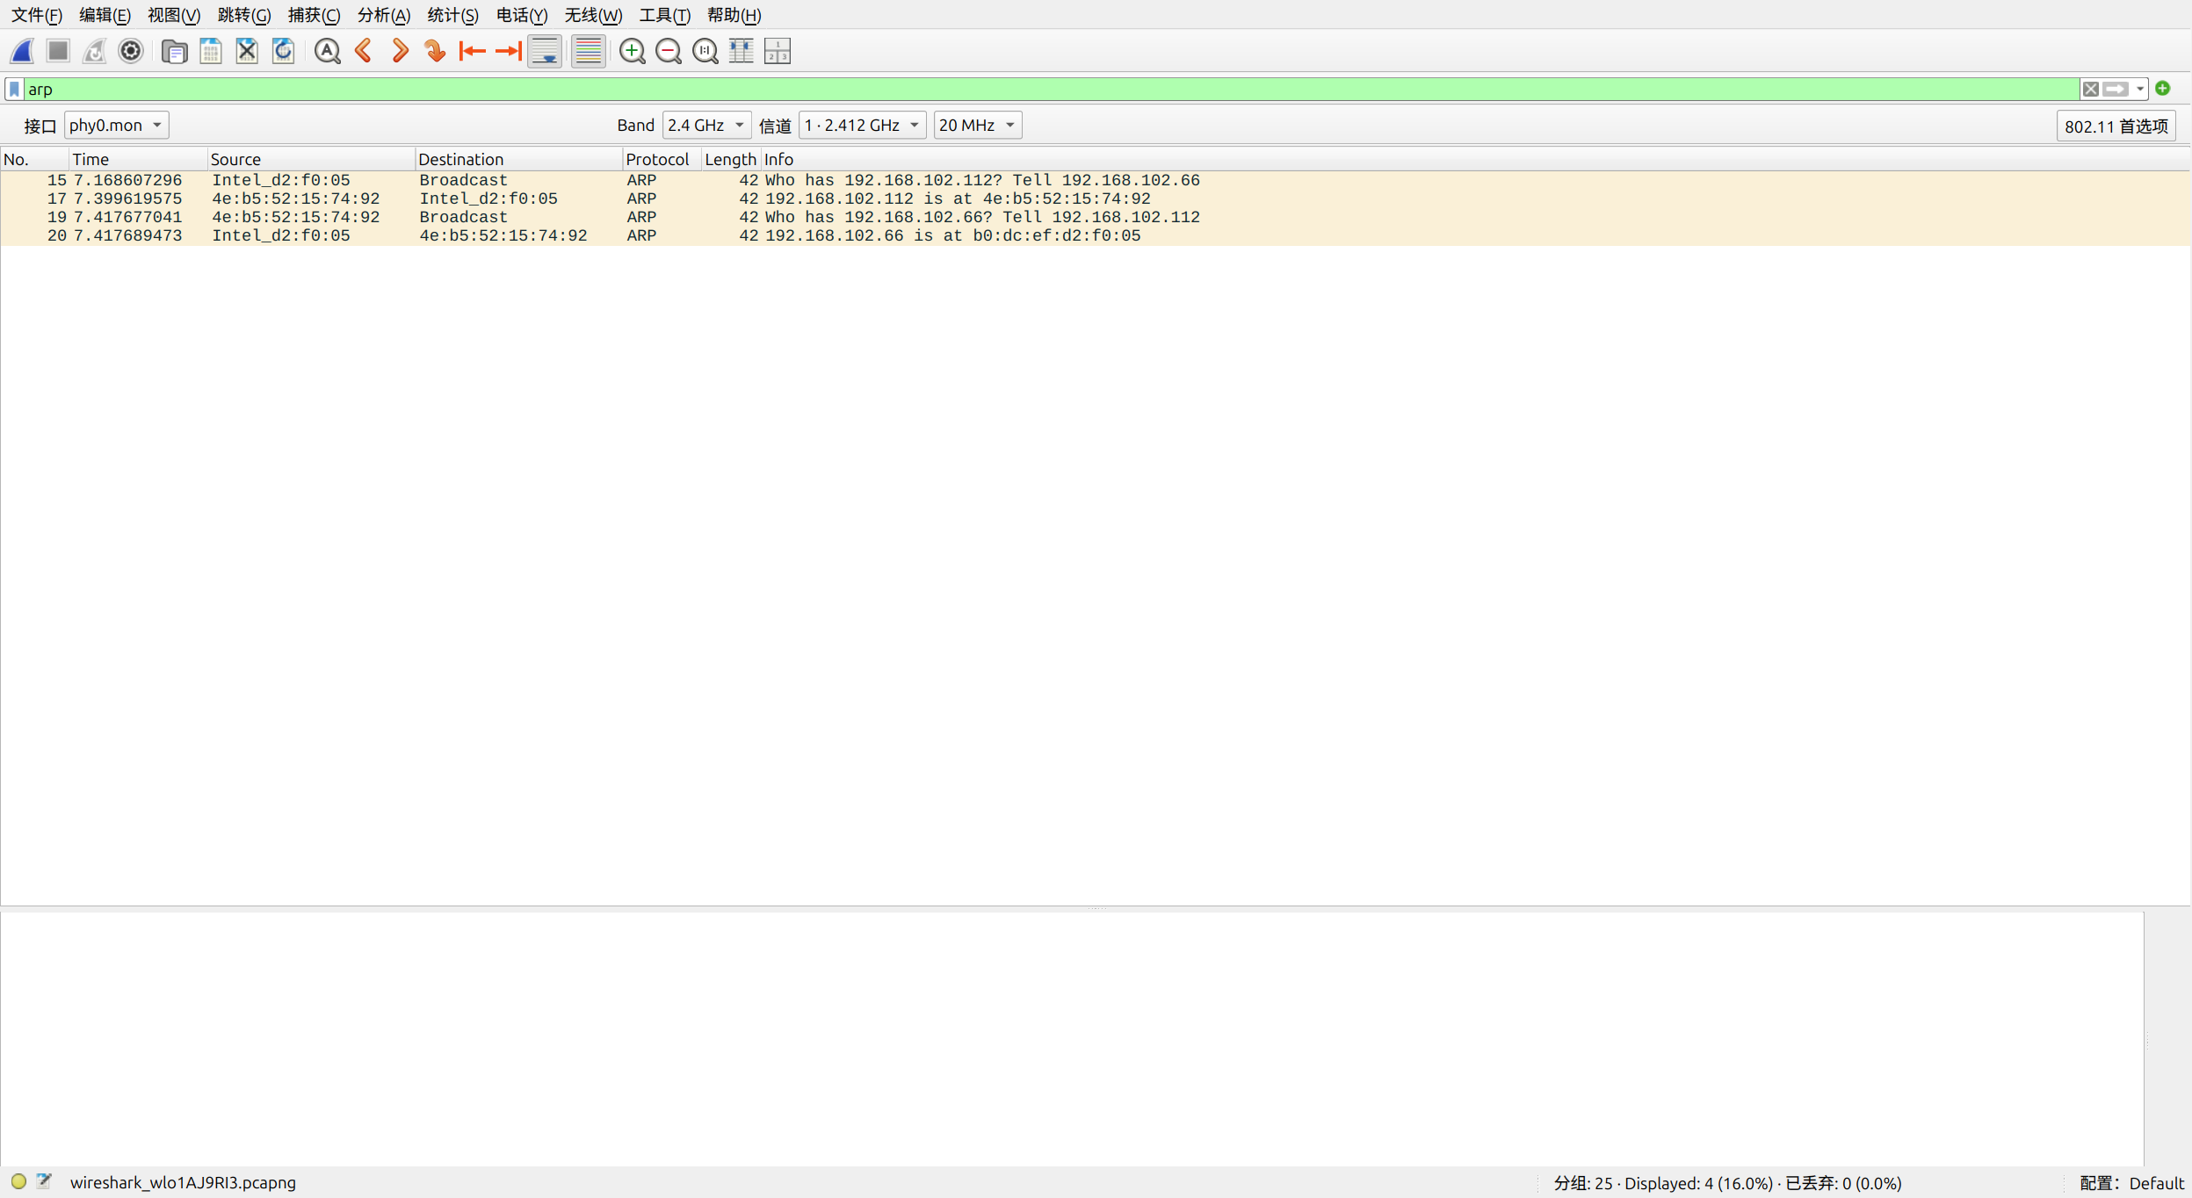
Task: Sort by the Protocol column header
Action: [x=662, y=159]
